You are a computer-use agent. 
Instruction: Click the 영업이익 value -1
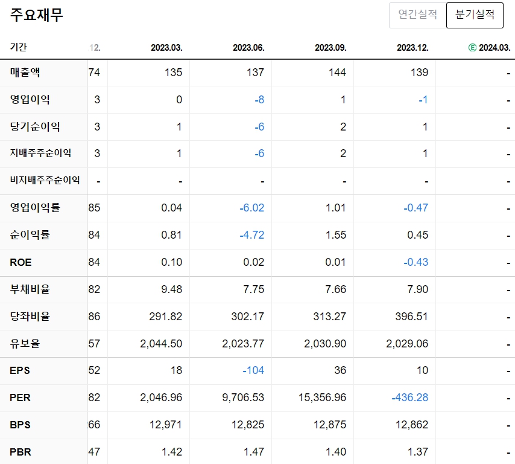pyautogui.click(x=423, y=99)
